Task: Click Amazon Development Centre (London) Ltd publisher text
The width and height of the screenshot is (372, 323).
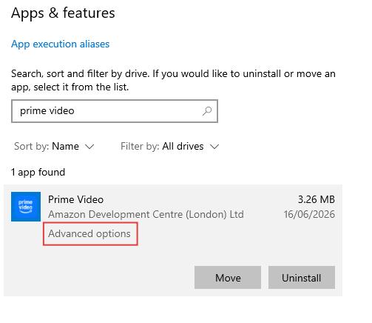Action: coord(146,214)
